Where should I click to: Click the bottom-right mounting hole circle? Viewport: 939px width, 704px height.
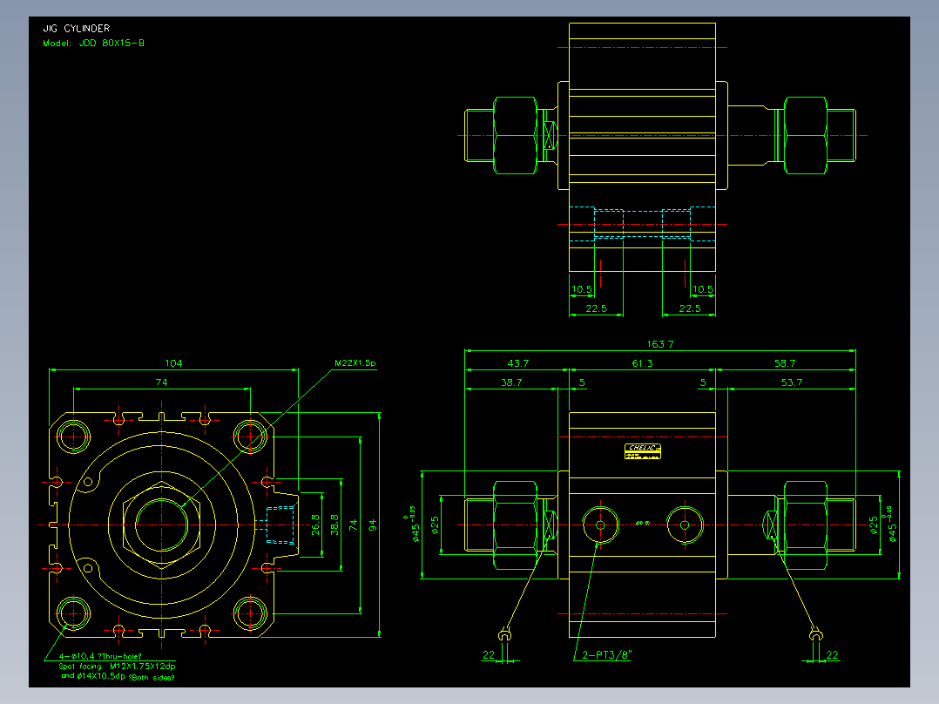250,613
